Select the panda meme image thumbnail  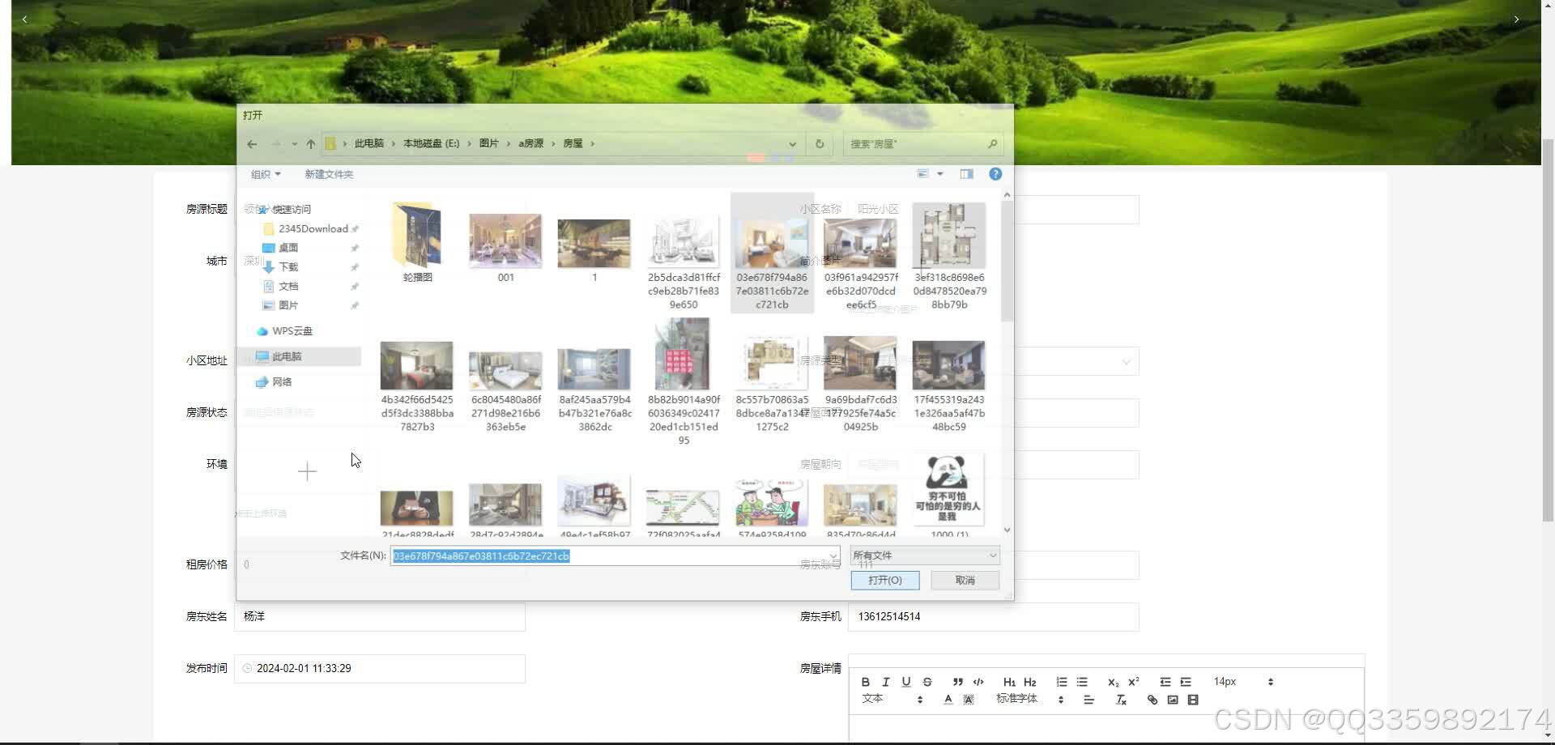tap(948, 491)
